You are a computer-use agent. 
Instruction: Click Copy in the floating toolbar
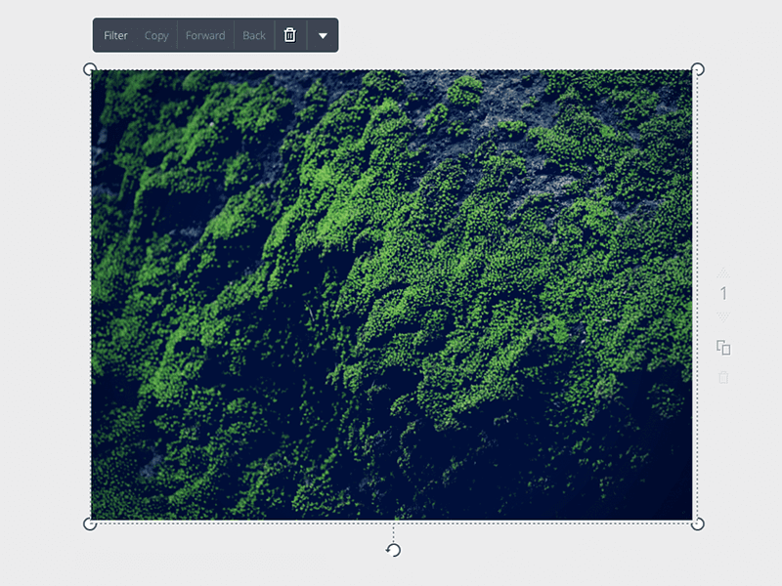[x=156, y=35]
